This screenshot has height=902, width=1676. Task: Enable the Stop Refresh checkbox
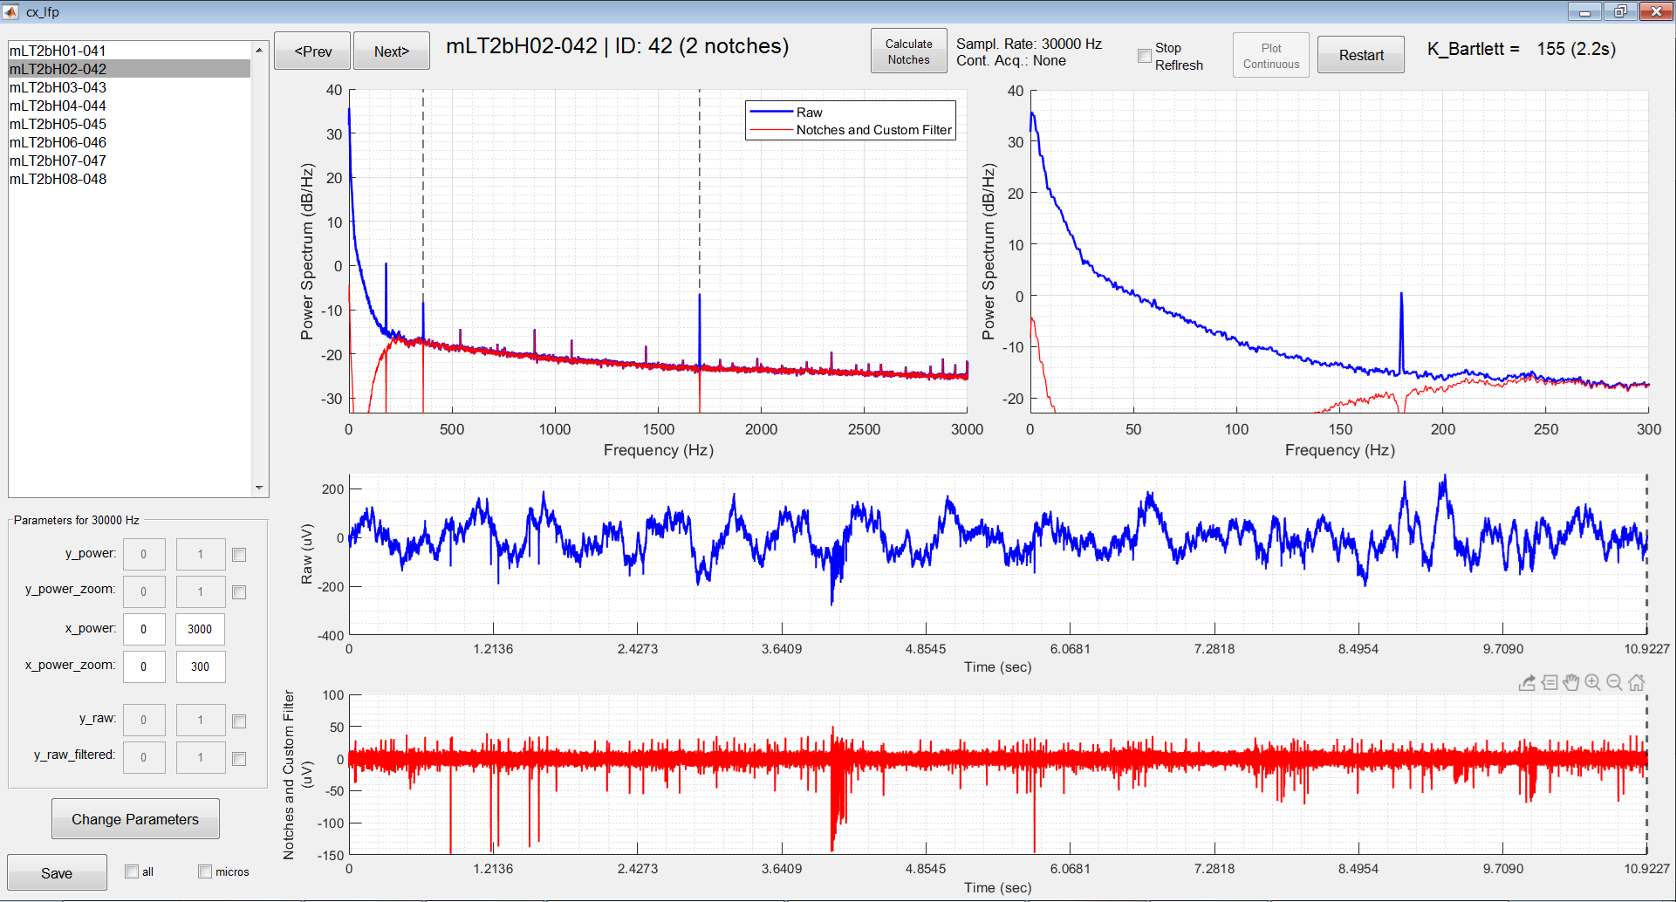coord(1145,56)
